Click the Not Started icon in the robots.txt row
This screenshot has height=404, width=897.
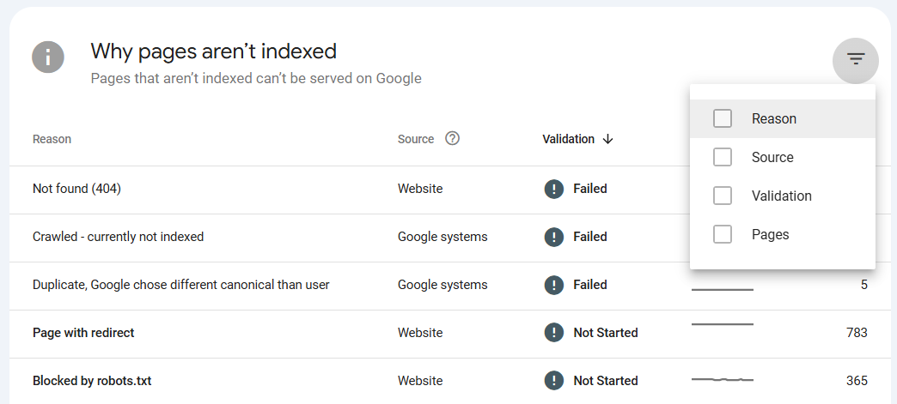tap(554, 381)
